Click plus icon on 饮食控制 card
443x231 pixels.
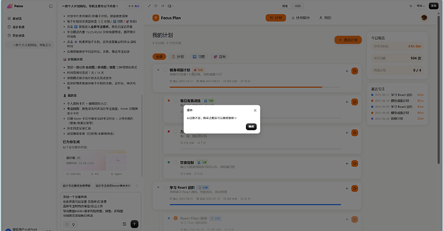pos(347,164)
